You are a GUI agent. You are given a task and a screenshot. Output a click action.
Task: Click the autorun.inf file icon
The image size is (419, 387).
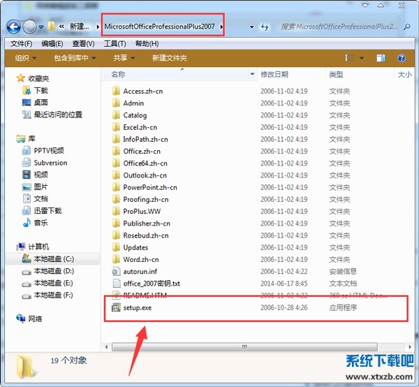pos(117,272)
